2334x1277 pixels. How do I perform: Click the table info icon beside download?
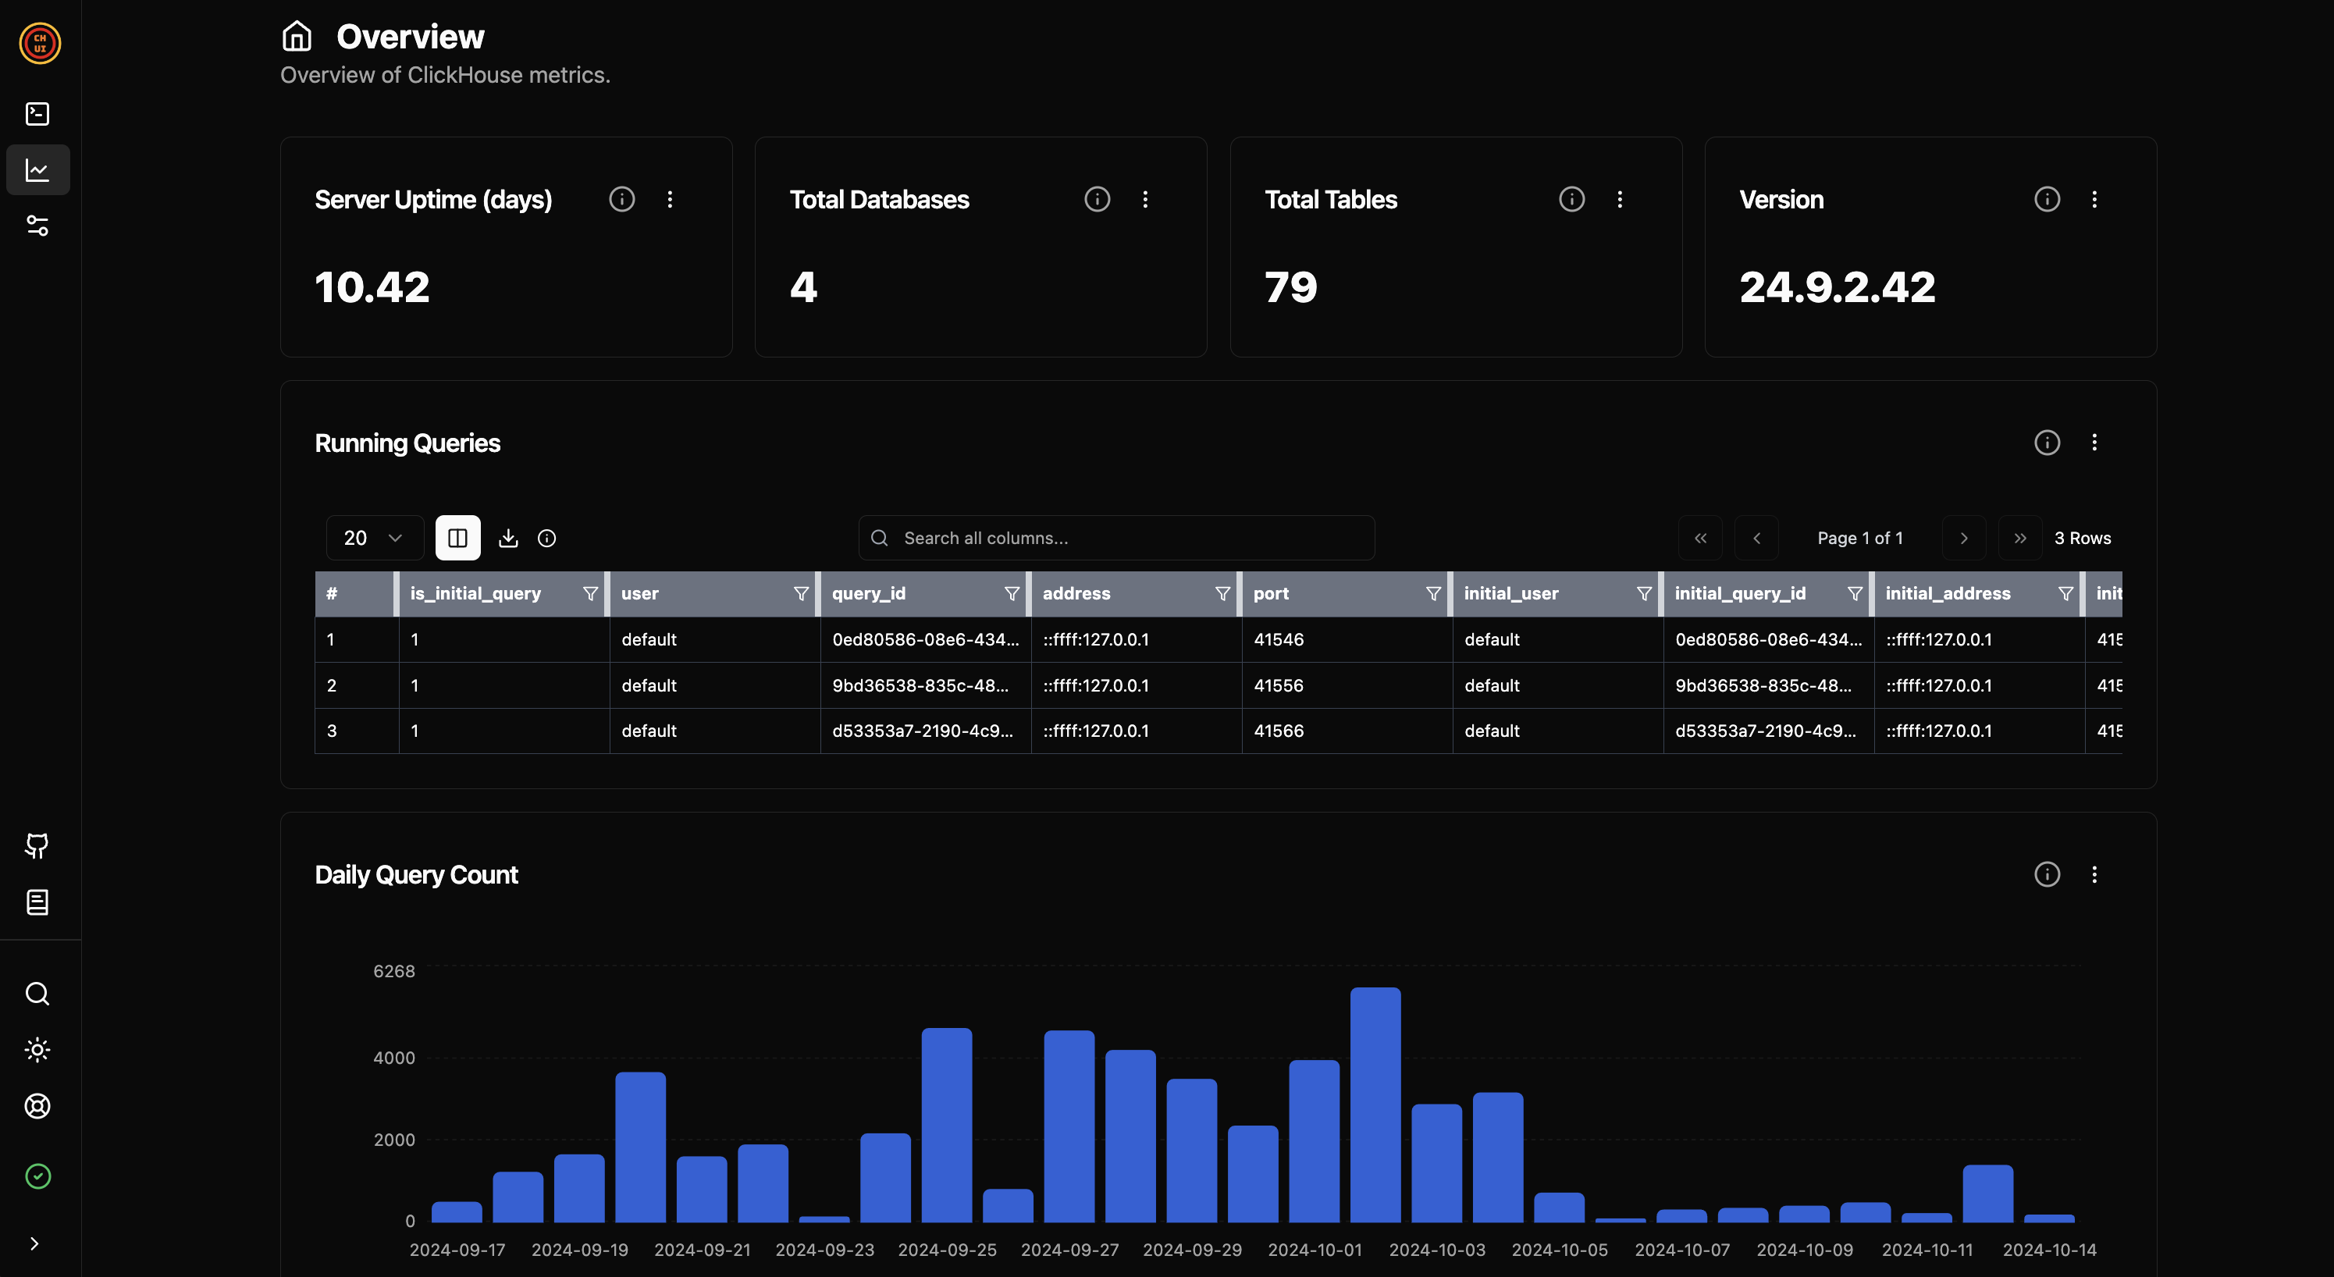(546, 538)
